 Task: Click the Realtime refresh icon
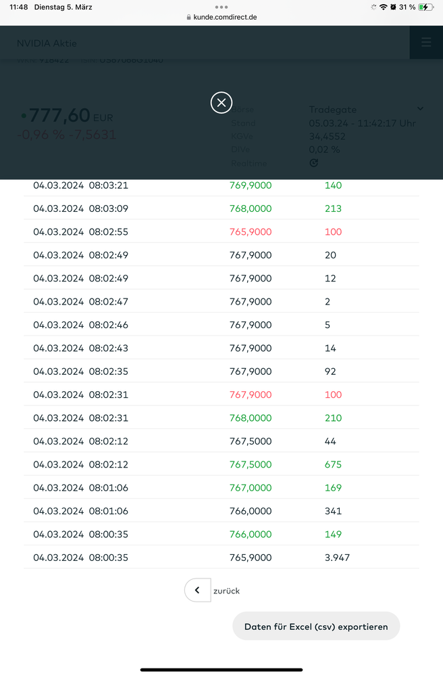tap(313, 163)
